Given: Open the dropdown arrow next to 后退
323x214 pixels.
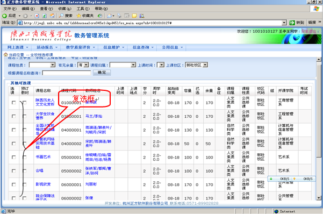Looking at the screenshot, I should click(x=19, y=16).
